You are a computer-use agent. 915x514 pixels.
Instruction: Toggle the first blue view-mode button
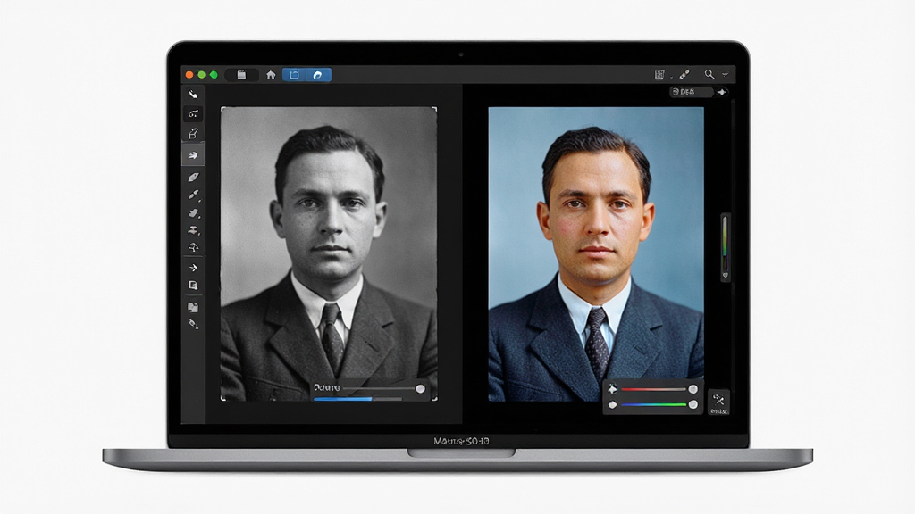click(x=295, y=75)
